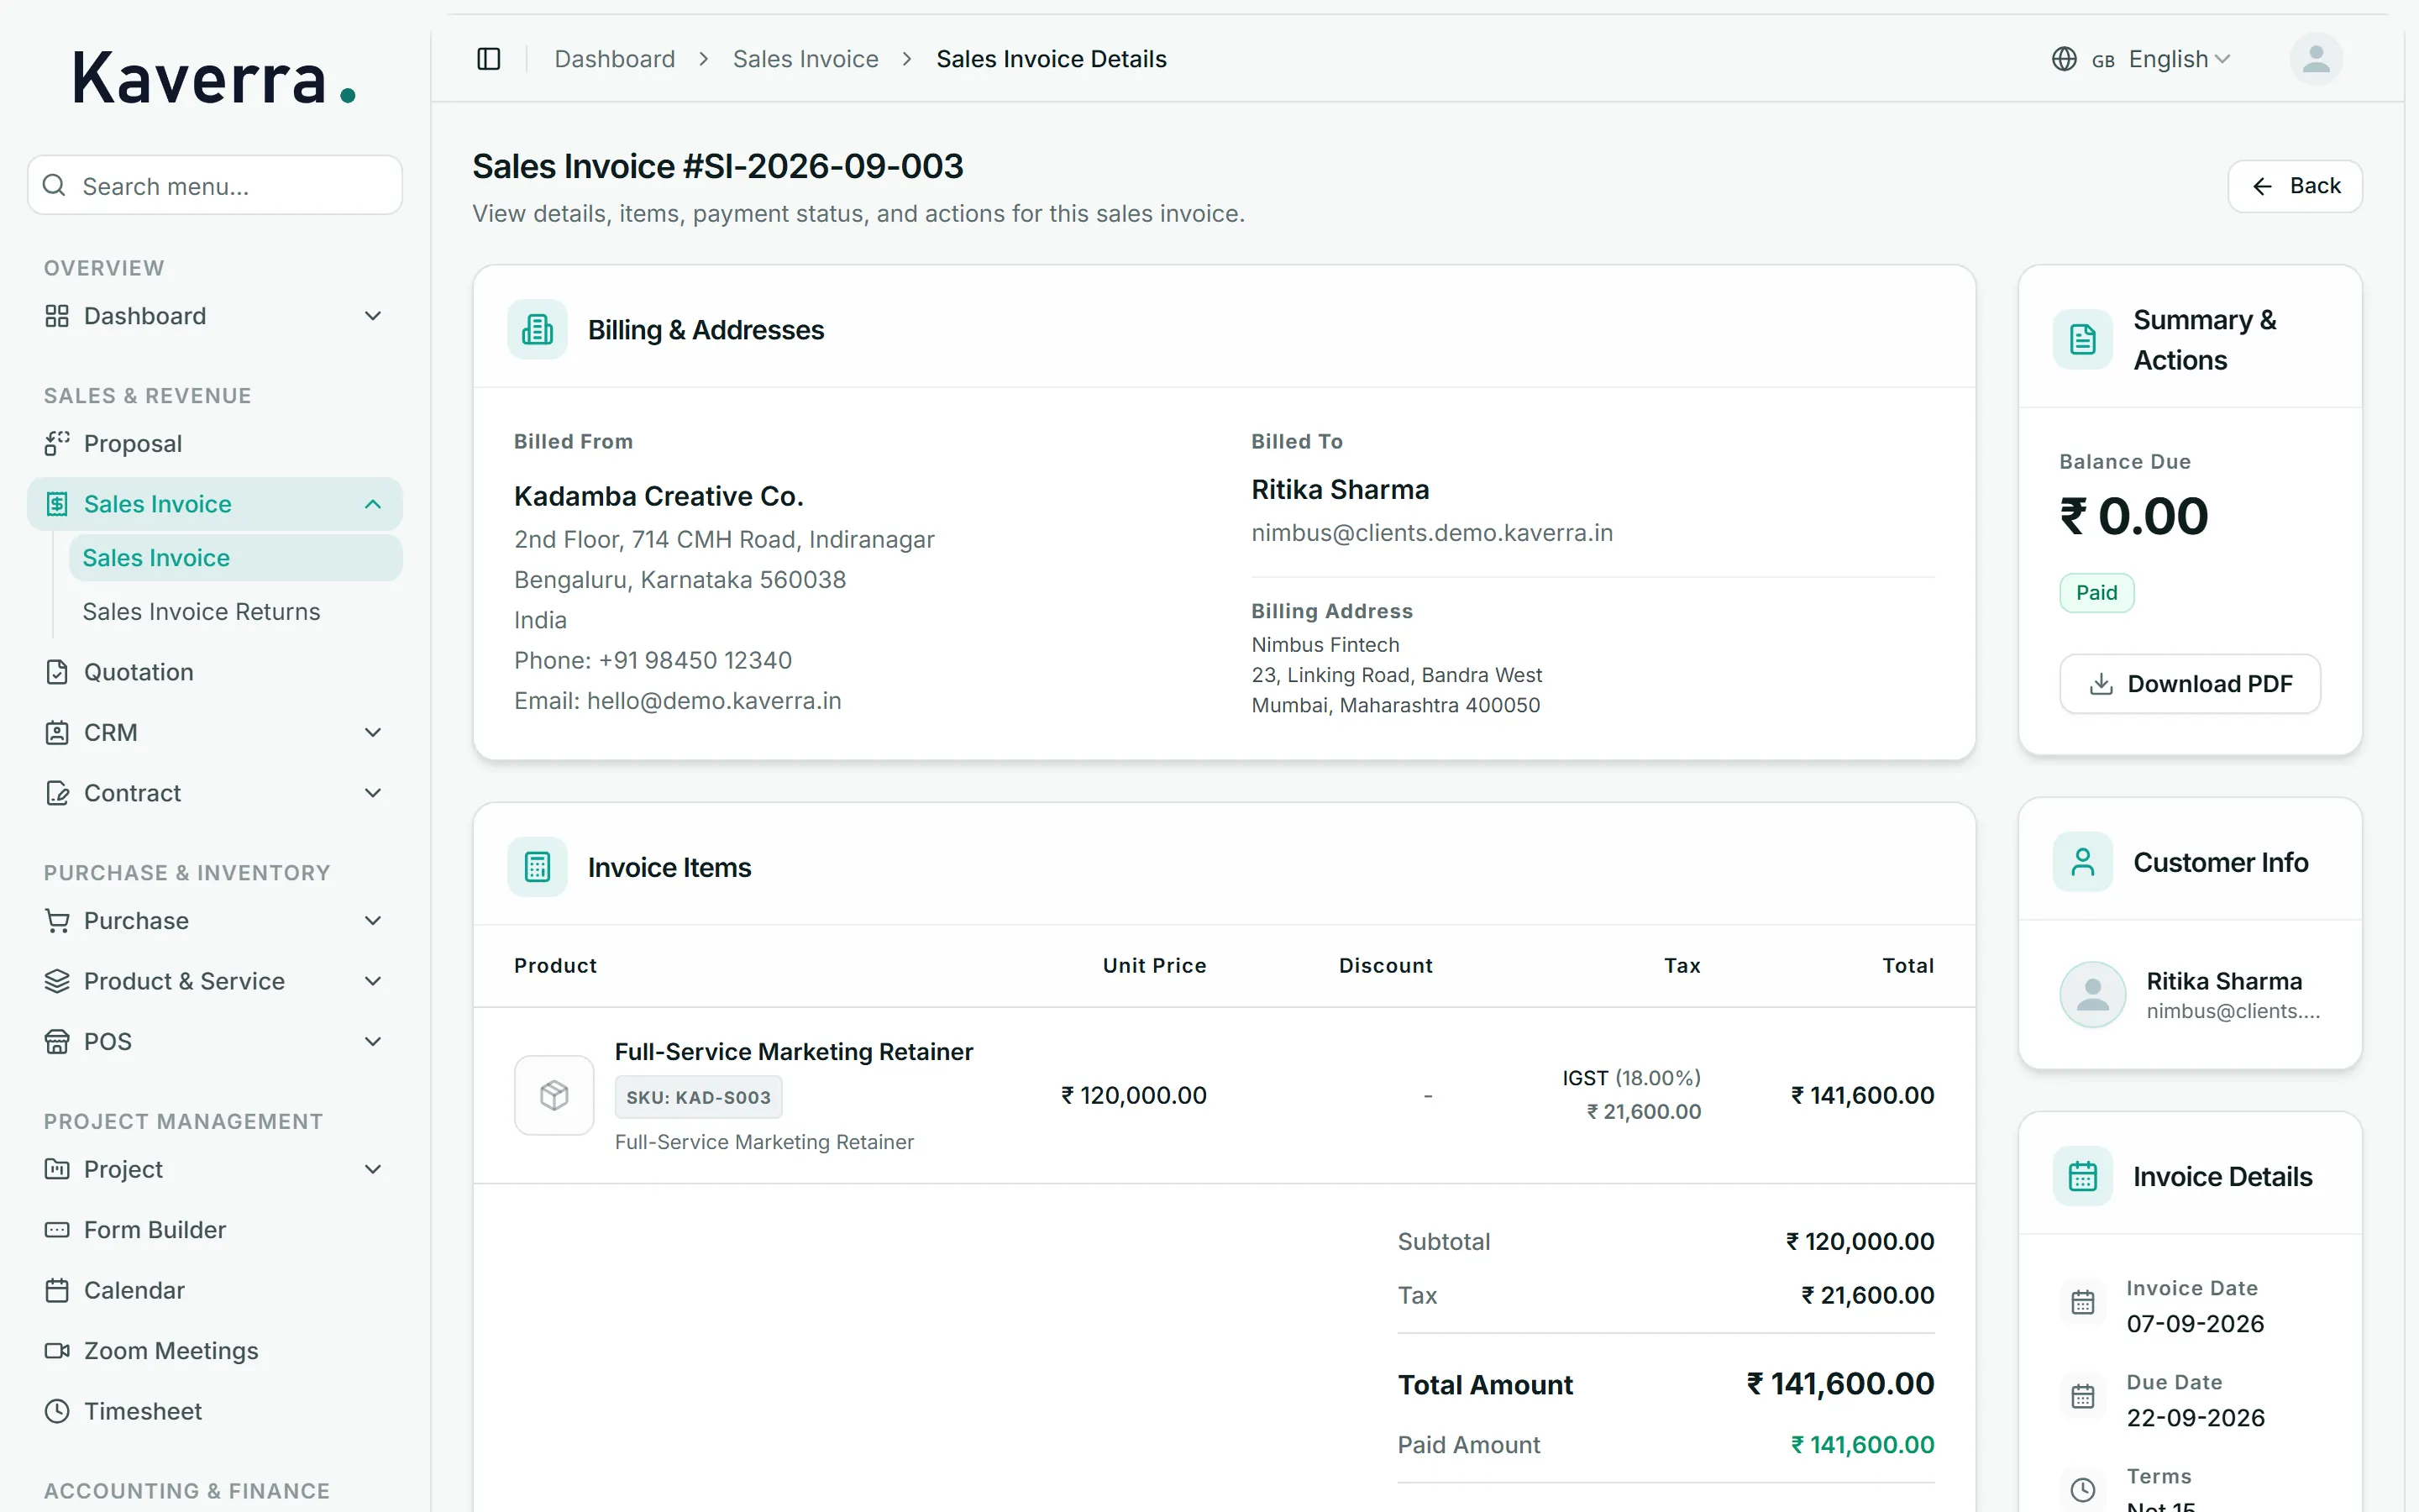The width and height of the screenshot is (2419, 1512).
Task: Click the magnifier icon in menu search
Action: click(x=55, y=185)
